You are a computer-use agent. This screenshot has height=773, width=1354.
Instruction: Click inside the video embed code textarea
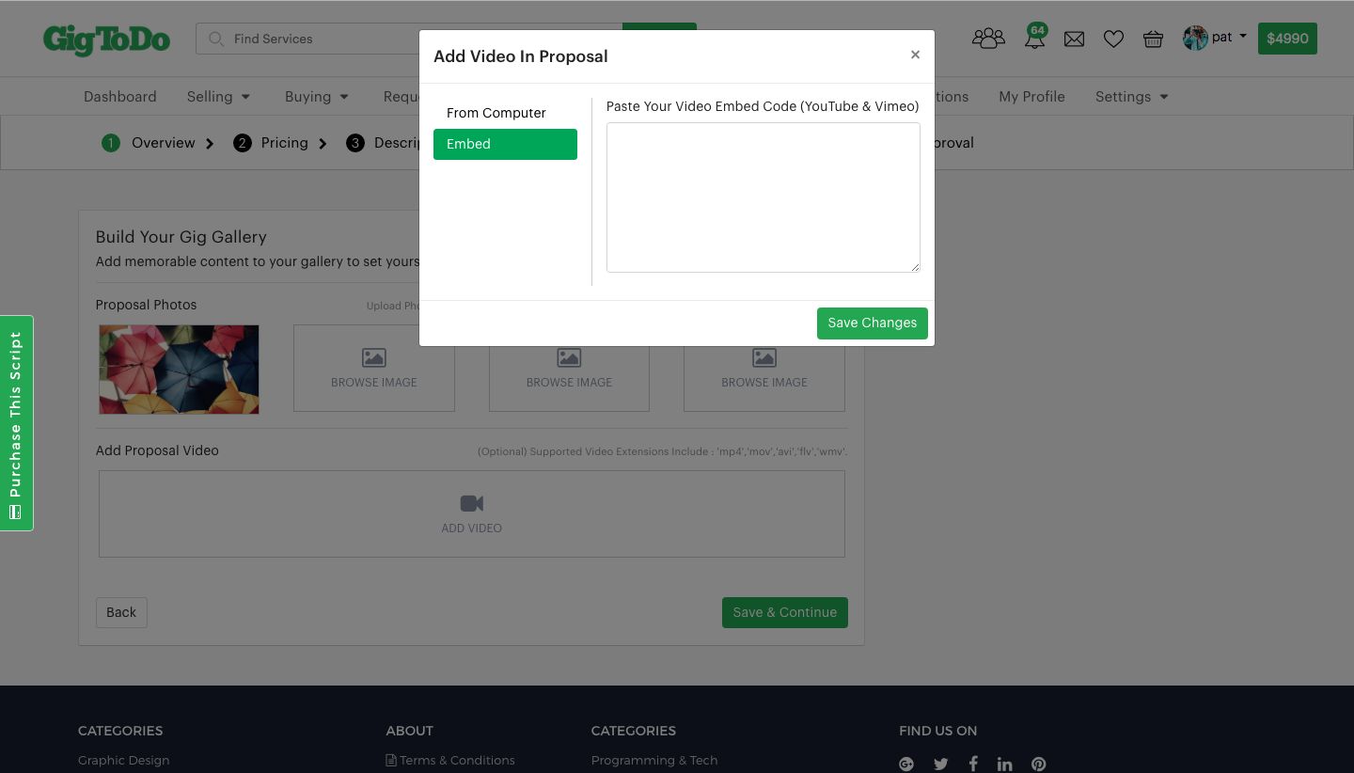pyautogui.click(x=763, y=197)
